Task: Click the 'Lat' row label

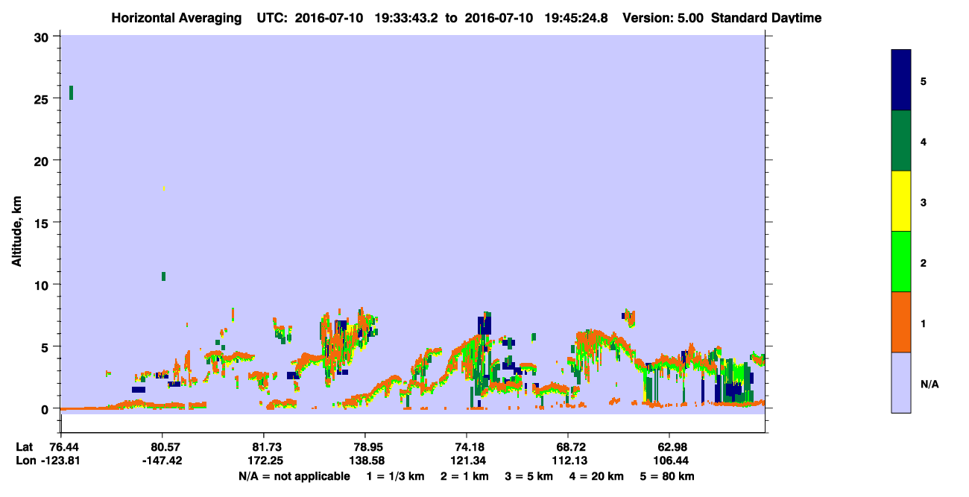Action: pyautogui.click(x=24, y=446)
